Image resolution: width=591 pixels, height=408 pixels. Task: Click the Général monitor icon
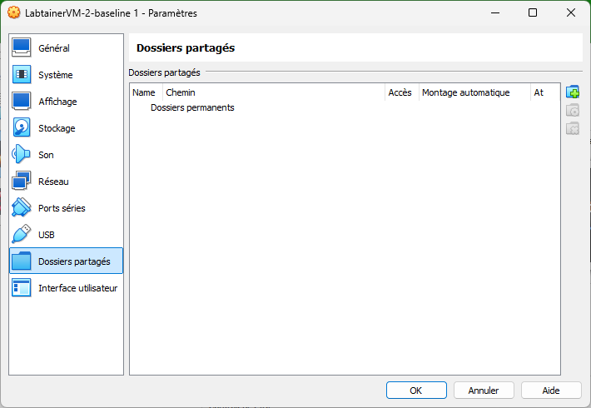point(22,48)
